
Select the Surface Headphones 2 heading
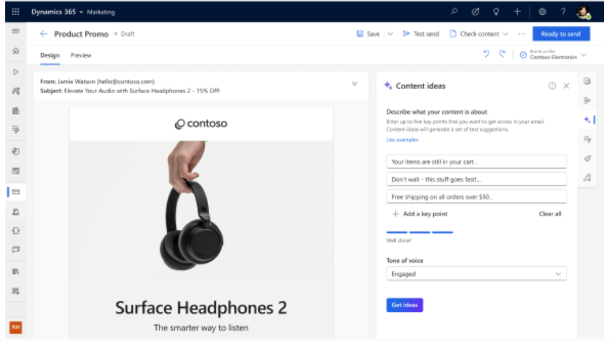point(200,308)
